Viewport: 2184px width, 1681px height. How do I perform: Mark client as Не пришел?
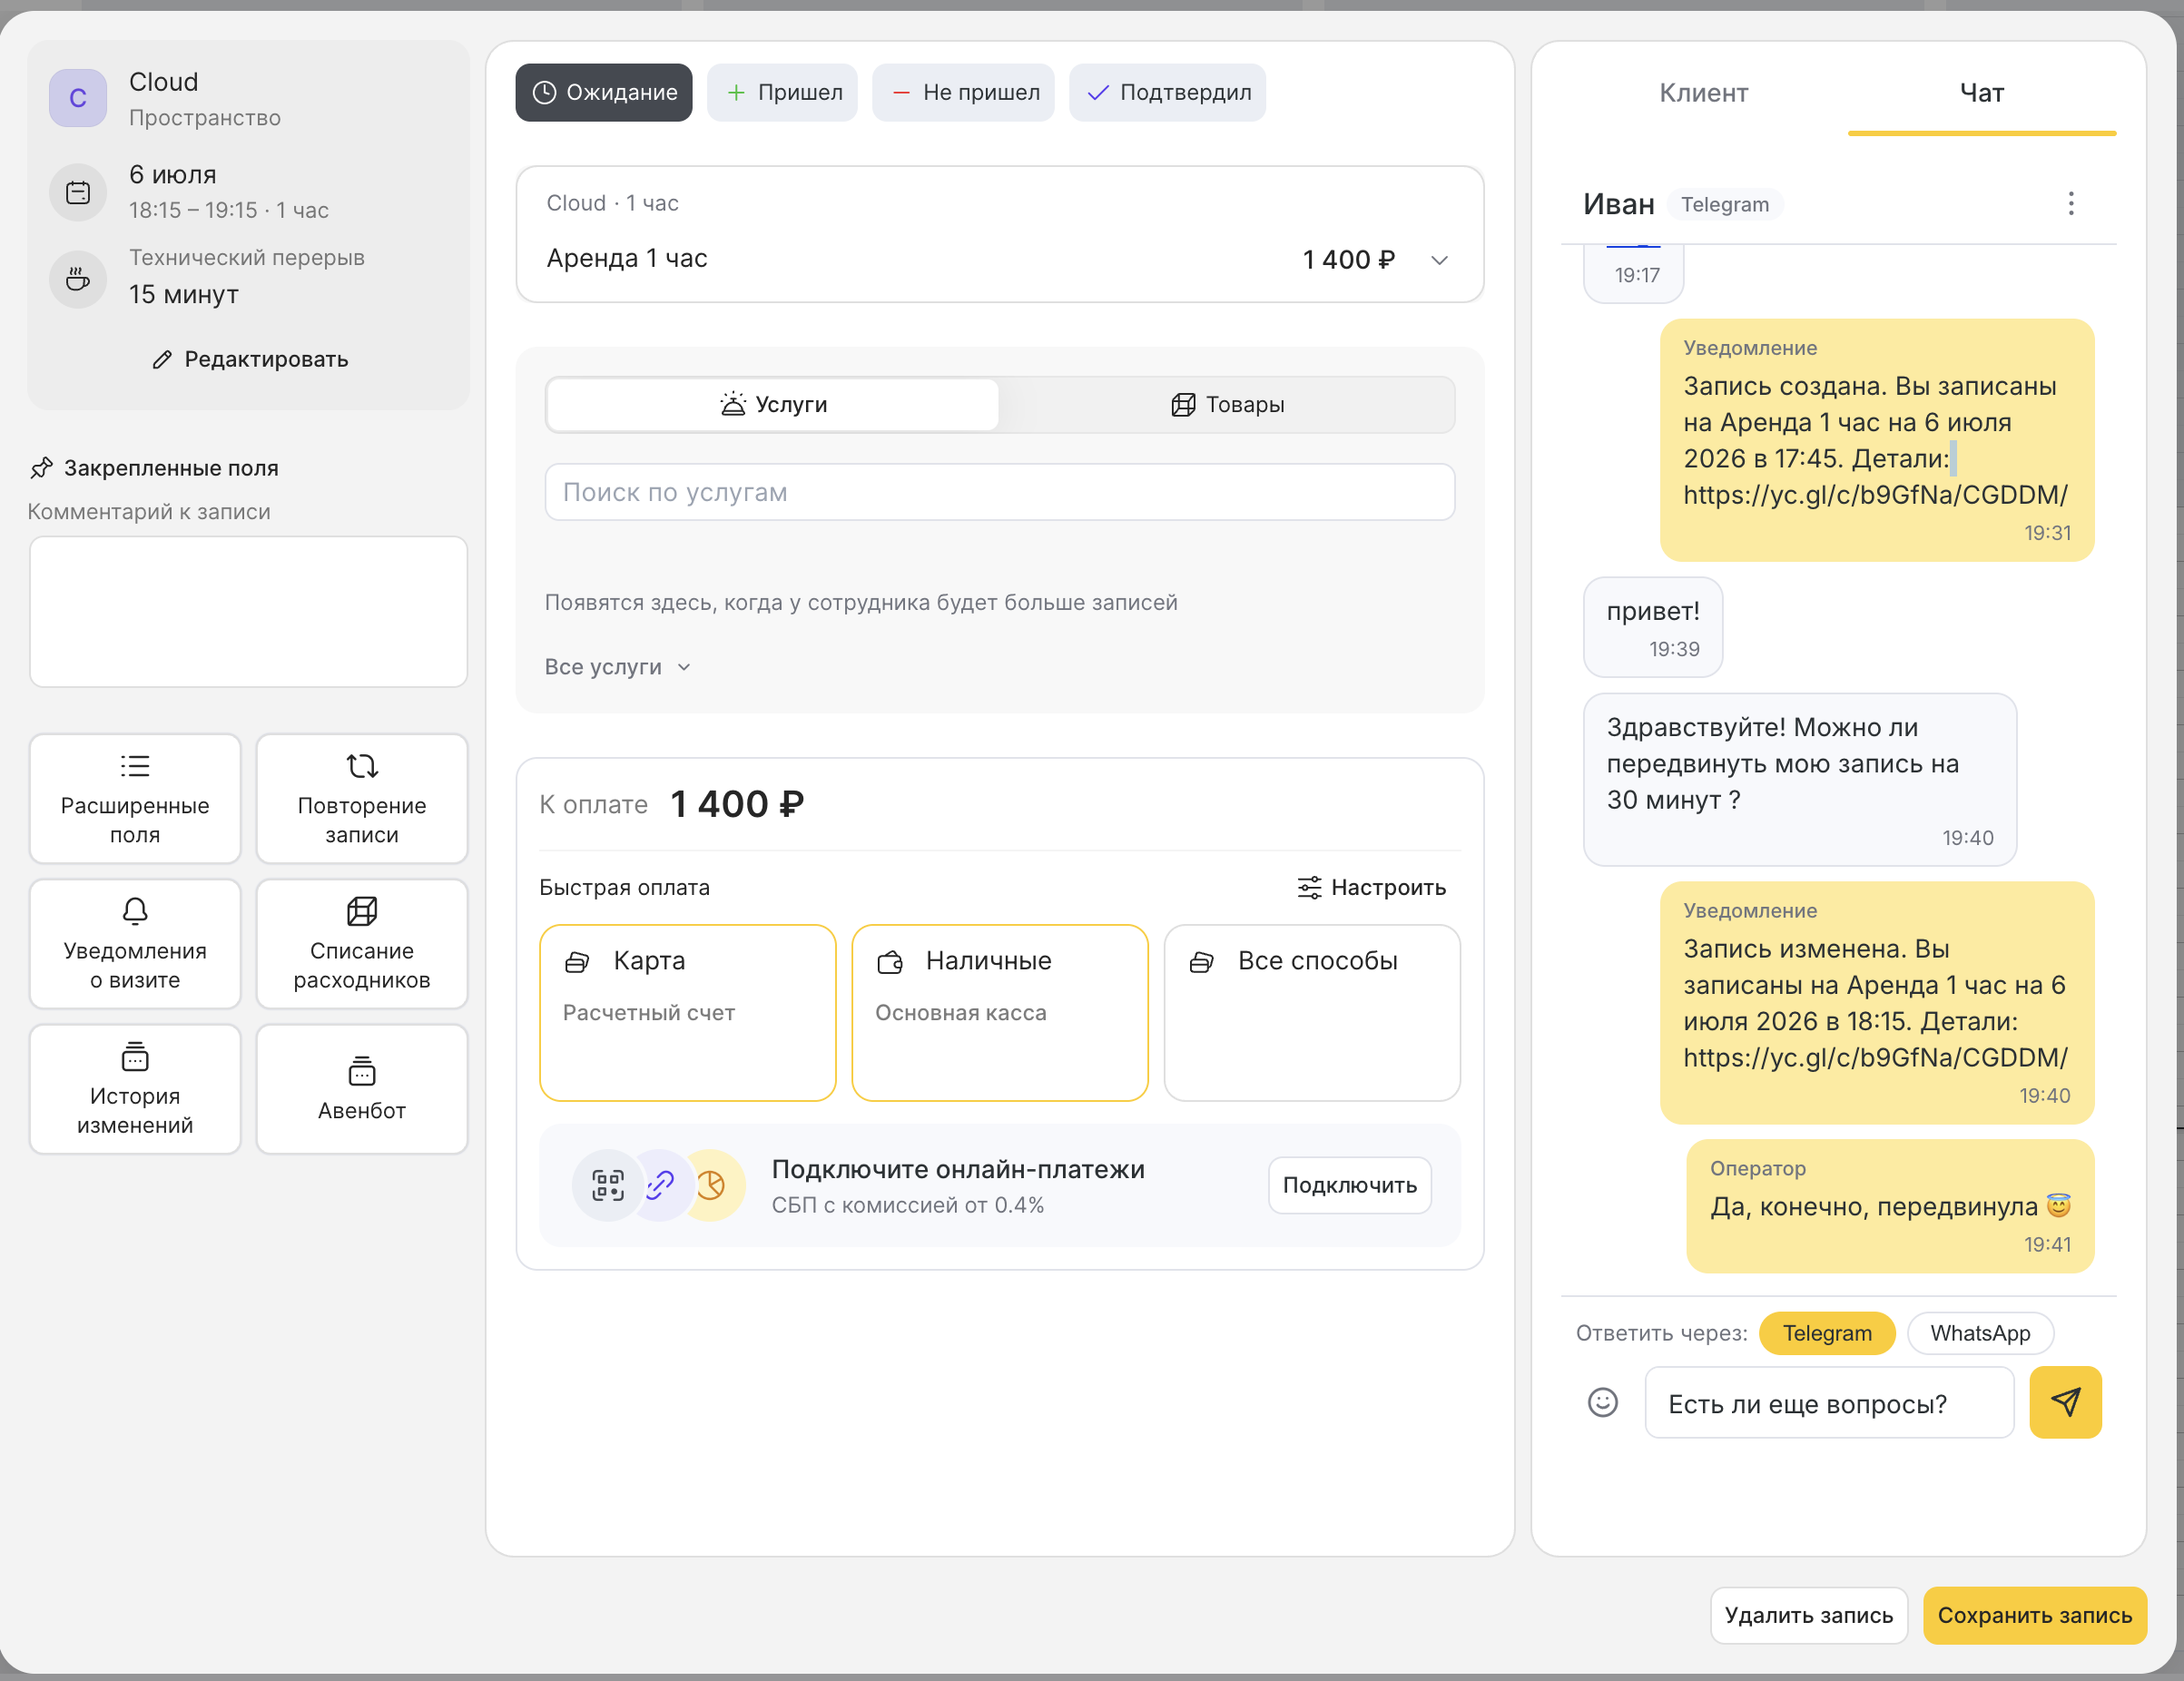point(963,93)
